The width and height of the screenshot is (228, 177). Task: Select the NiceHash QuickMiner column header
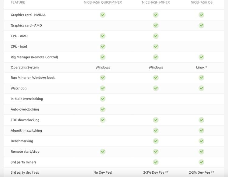103,2
